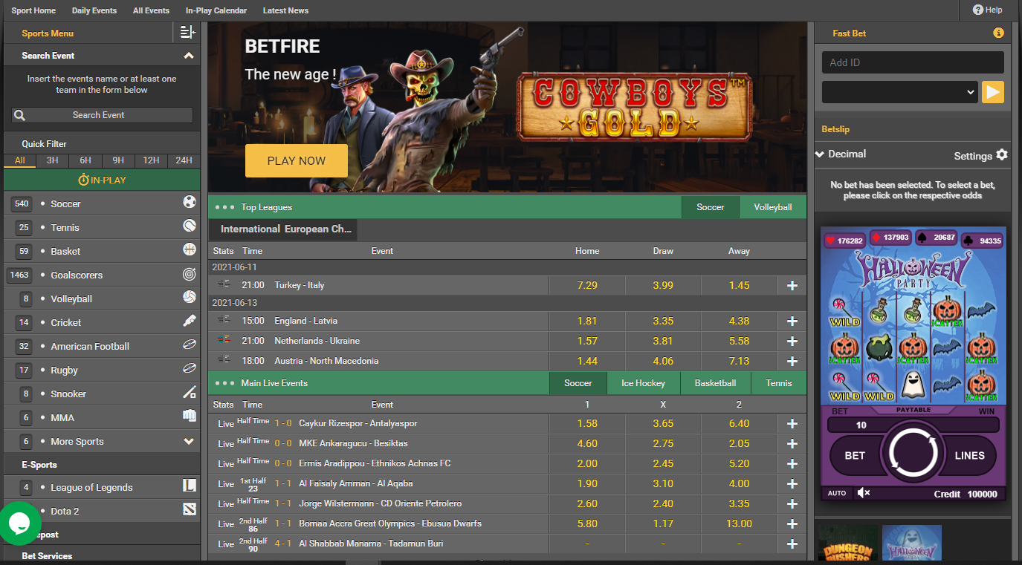Image resolution: width=1022 pixels, height=565 pixels.
Task: Click the Search Event input field
Action: [x=102, y=115]
